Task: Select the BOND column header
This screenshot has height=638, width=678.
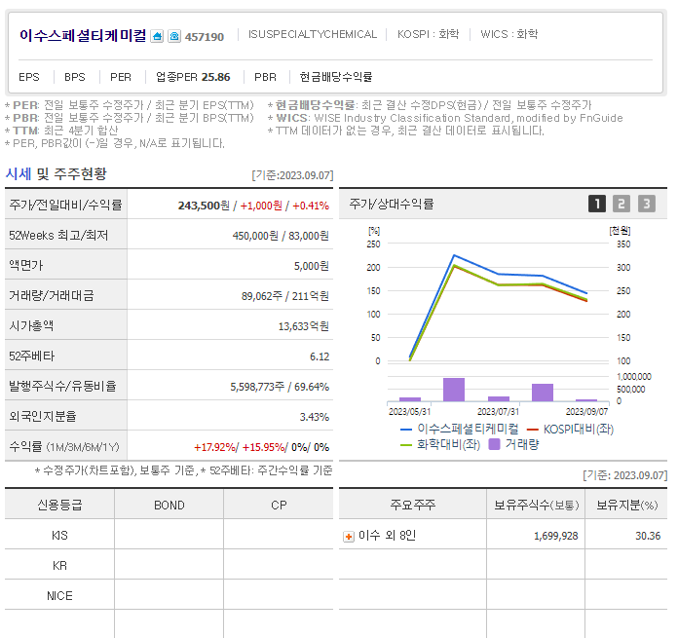Action: 169,505
